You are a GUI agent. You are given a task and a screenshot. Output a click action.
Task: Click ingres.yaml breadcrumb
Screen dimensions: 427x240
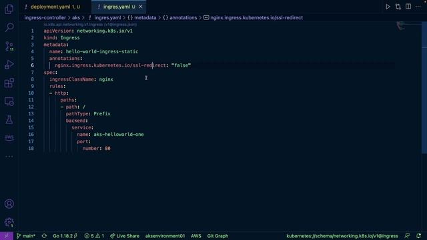pyautogui.click(x=107, y=18)
